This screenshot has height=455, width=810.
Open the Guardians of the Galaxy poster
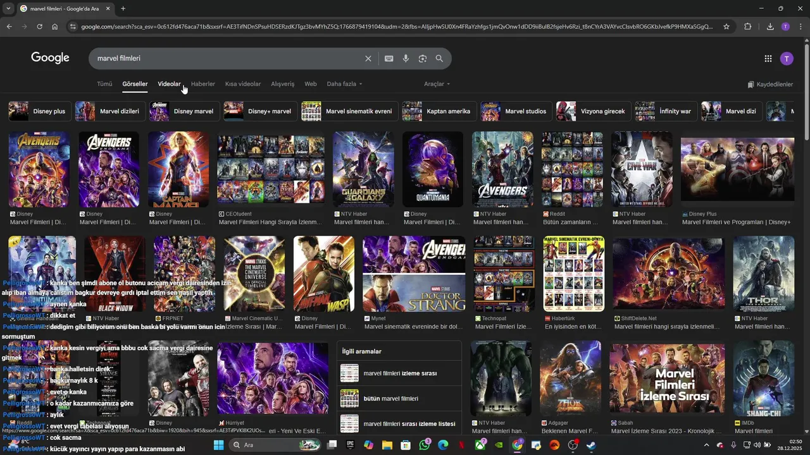tap(363, 169)
